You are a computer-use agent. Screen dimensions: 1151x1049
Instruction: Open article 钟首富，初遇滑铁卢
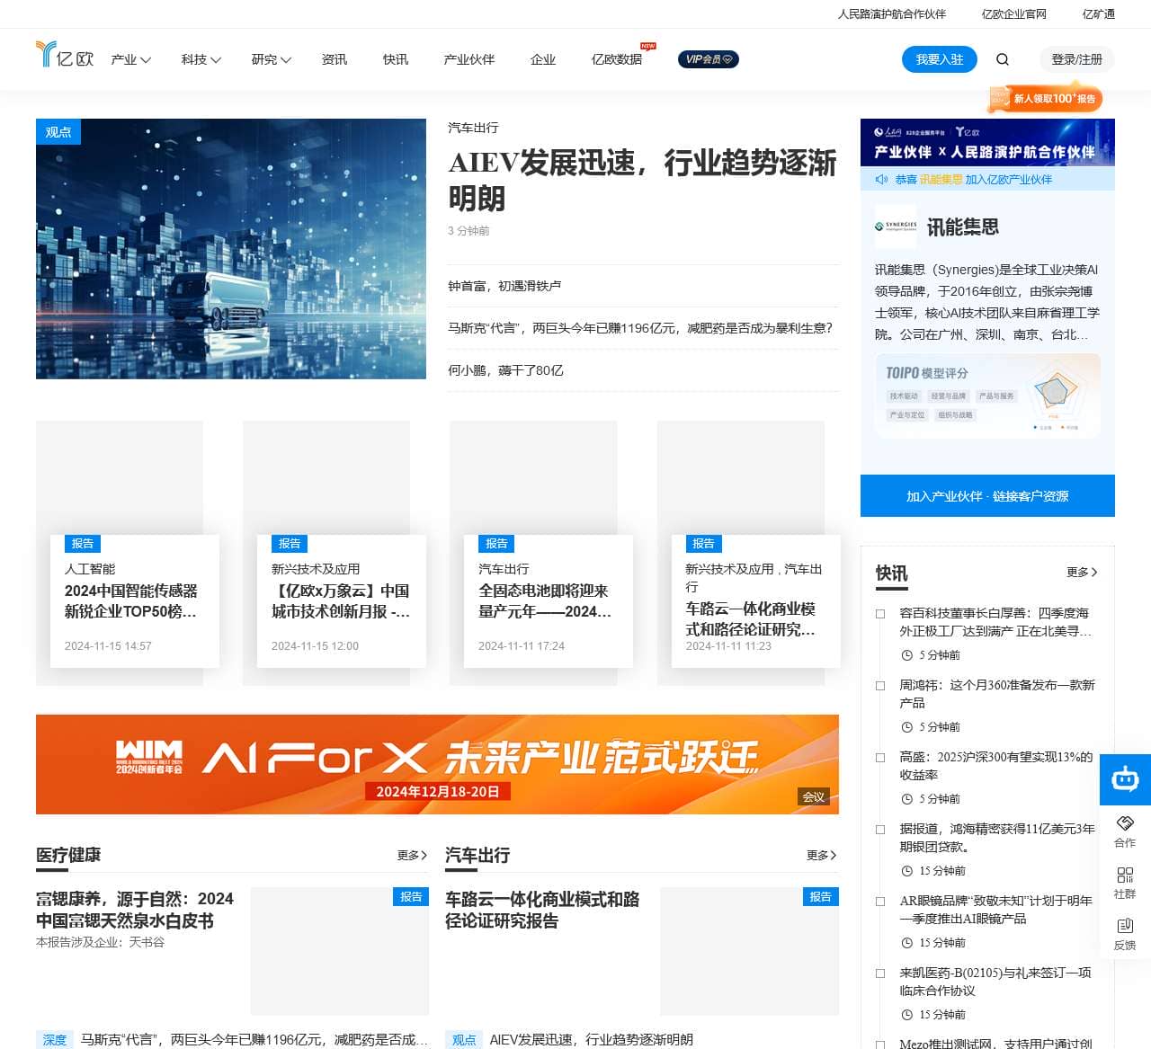(504, 286)
